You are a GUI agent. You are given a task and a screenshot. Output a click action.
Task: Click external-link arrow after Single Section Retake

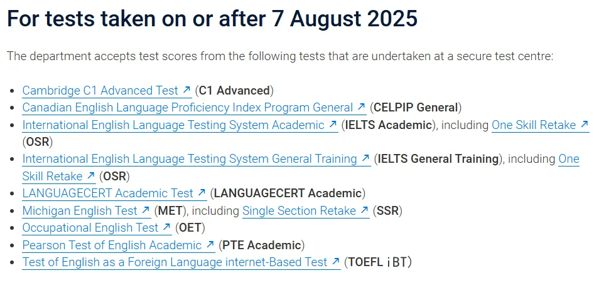[x=364, y=210]
